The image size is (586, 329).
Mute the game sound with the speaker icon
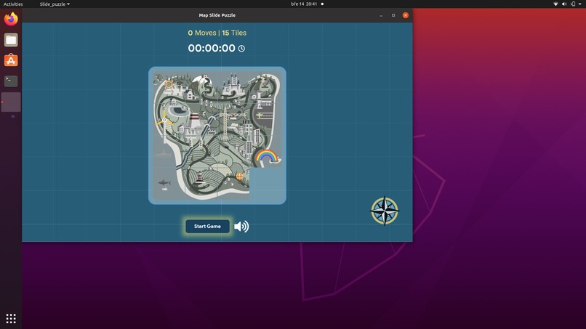[x=241, y=227]
